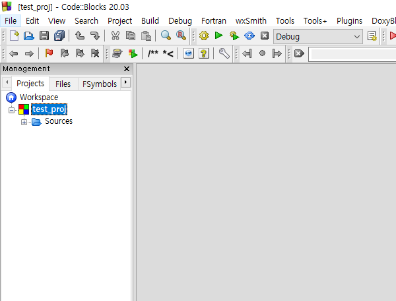Open the View menu
The width and height of the screenshot is (396, 301).
[x=57, y=20]
